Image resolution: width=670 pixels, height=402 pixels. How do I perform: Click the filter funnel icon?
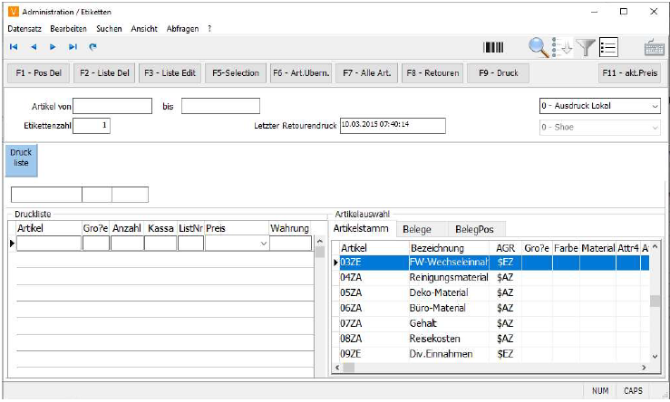(x=587, y=48)
